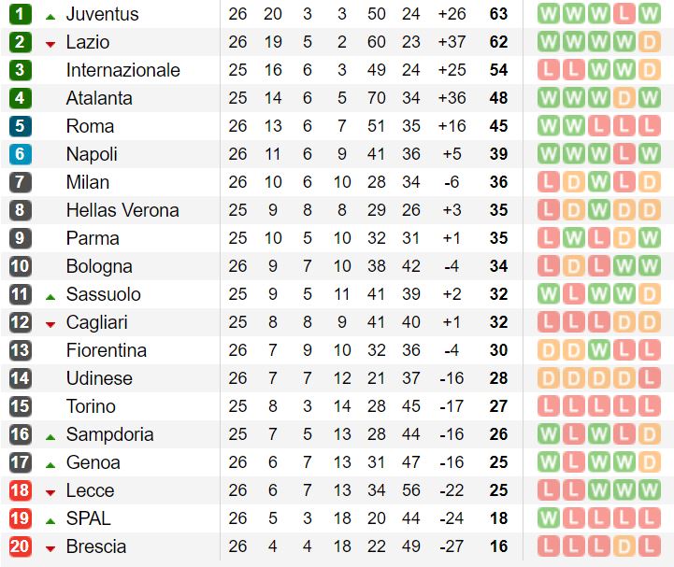The height and width of the screenshot is (567, 674).
Task: Click Juventus's red L form badge
Action: click(624, 14)
